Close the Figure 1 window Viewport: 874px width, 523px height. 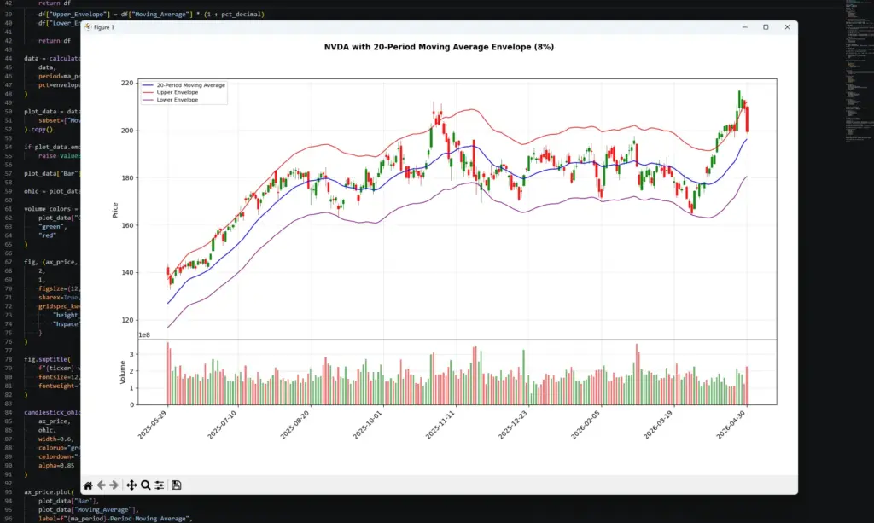coord(787,26)
